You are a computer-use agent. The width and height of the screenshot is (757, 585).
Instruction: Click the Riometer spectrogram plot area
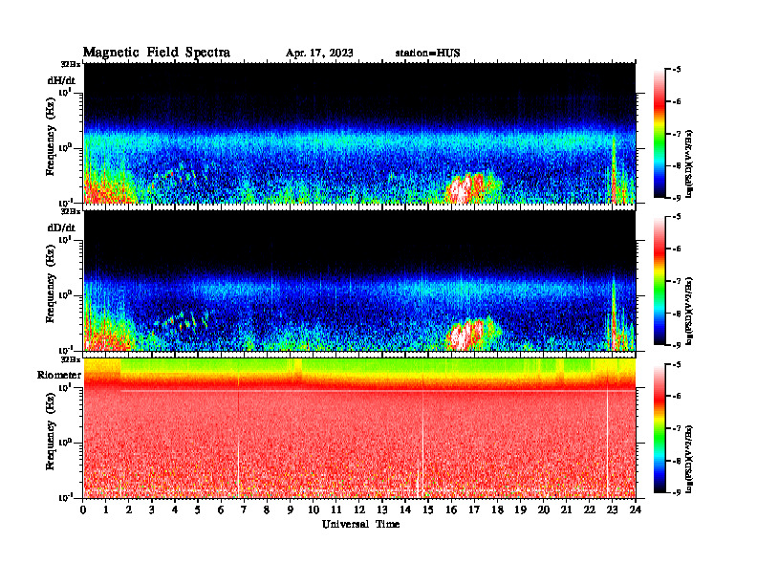(x=359, y=428)
